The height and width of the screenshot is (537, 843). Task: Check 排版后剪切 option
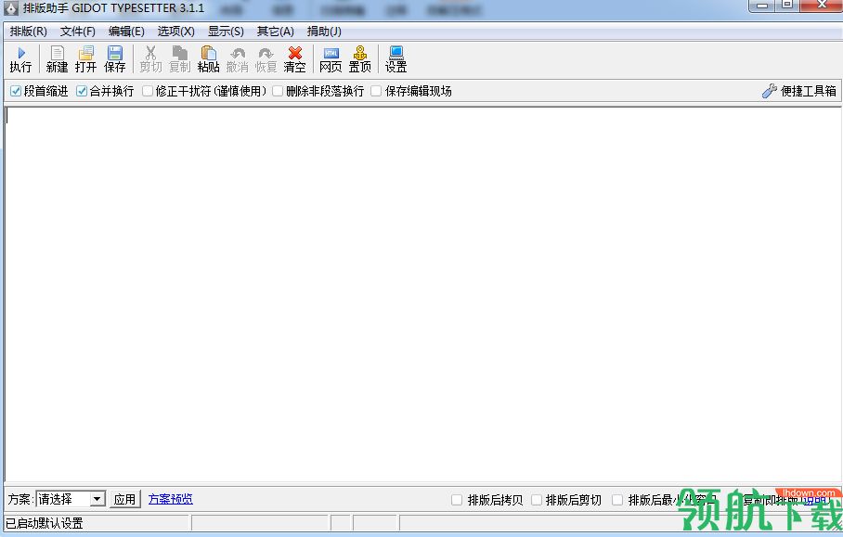(x=536, y=500)
